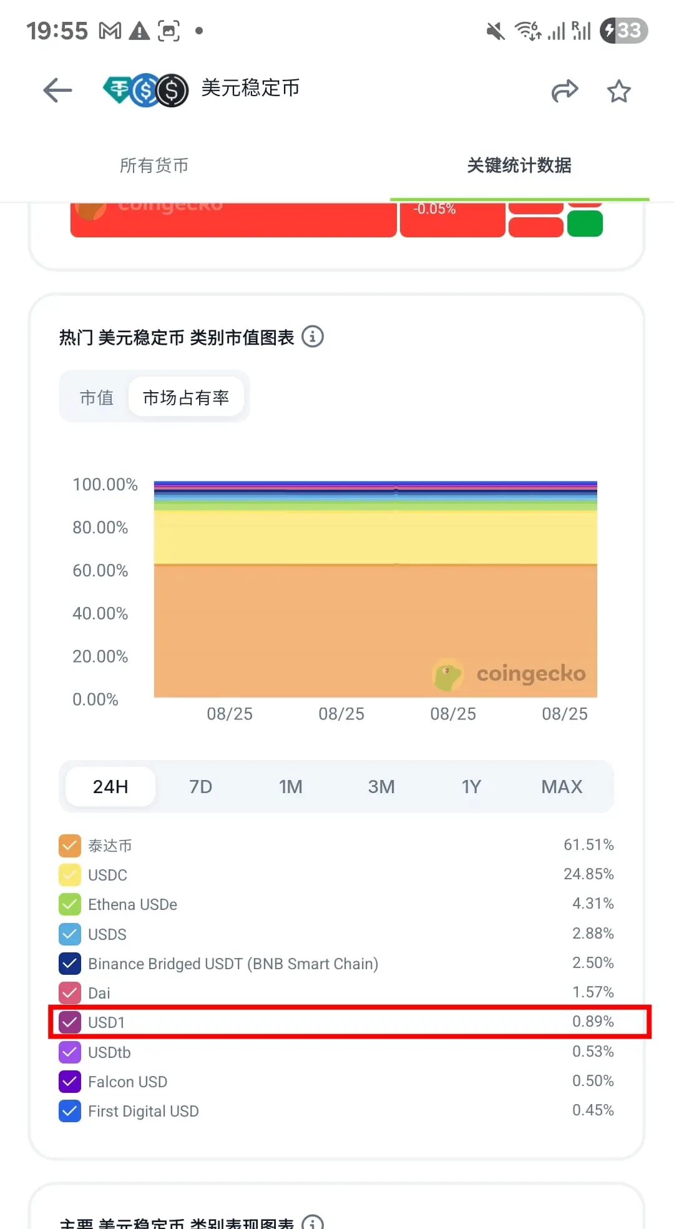
Task: Switch to the 所有货币 tab
Action: coord(154,165)
